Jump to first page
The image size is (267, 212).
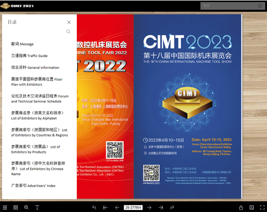105,207
